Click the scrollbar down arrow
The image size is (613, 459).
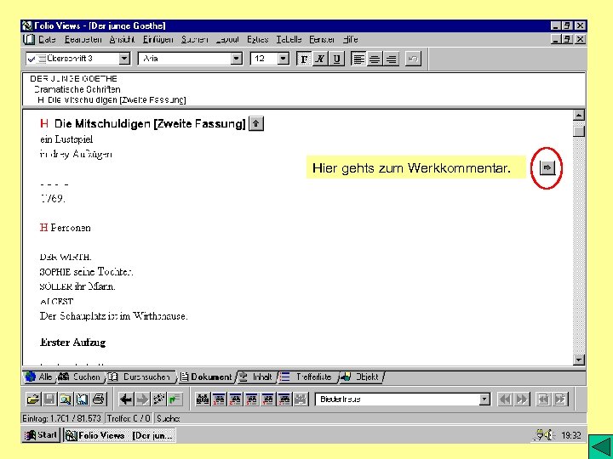(x=579, y=360)
